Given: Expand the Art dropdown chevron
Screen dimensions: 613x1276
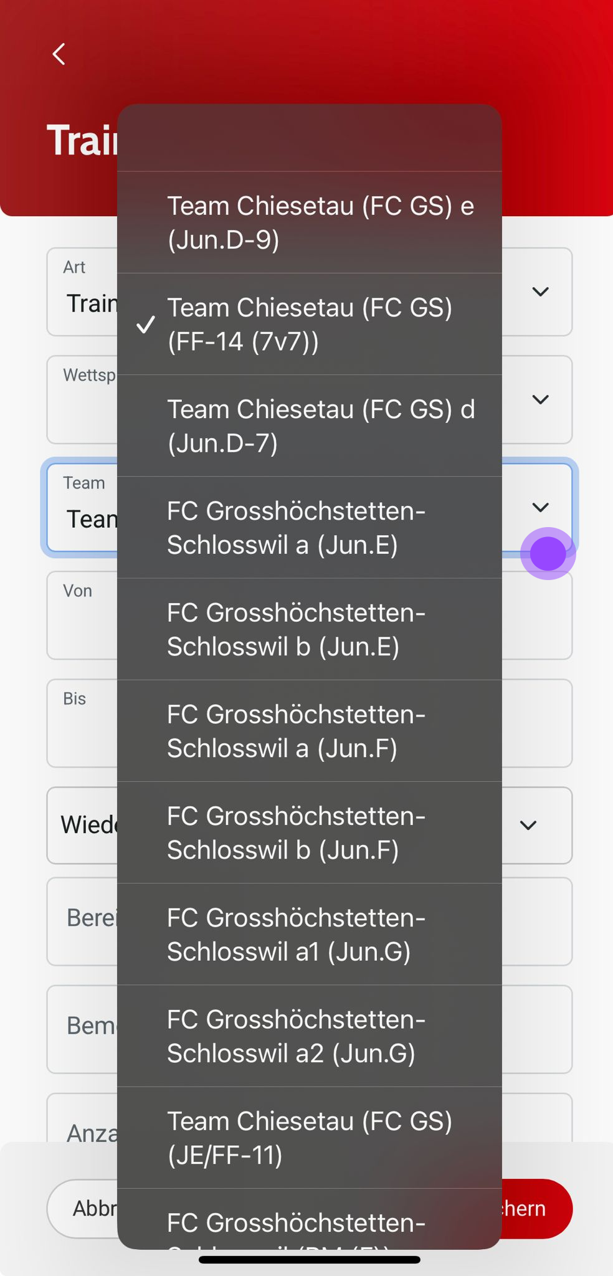Looking at the screenshot, I should pyautogui.click(x=540, y=292).
